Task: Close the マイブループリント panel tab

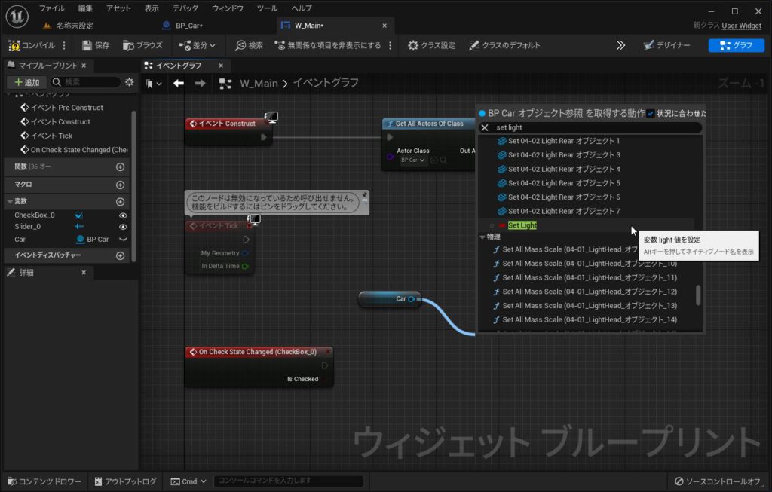Action: tap(84, 66)
